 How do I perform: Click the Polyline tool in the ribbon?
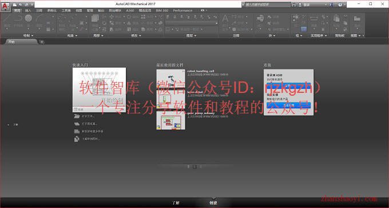(x=18, y=19)
